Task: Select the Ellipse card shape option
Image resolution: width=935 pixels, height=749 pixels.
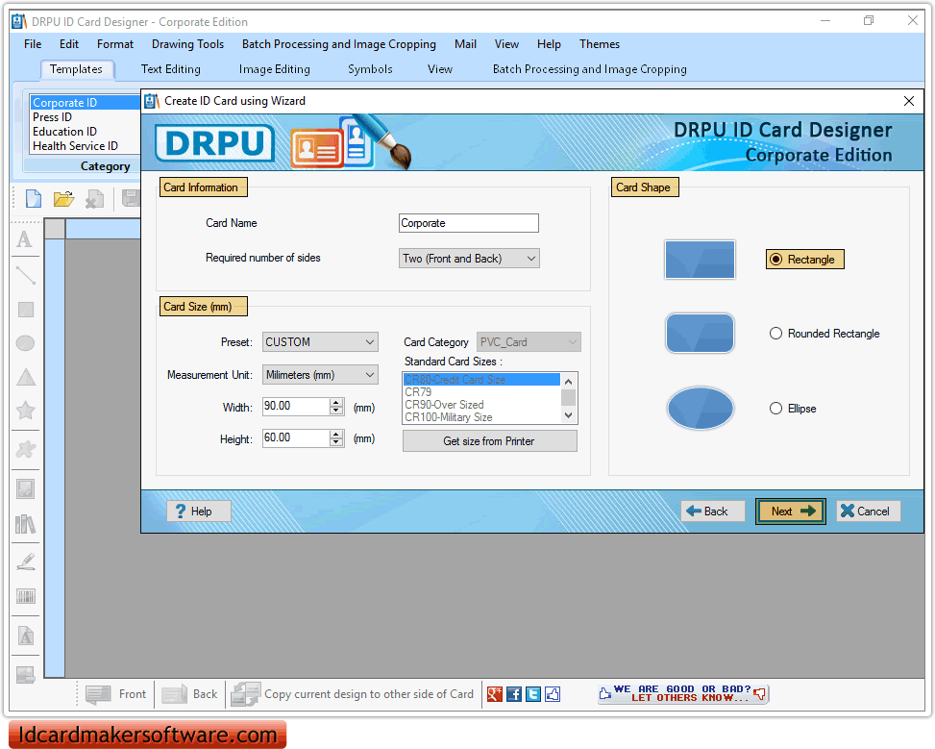Action: click(x=775, y=408)
